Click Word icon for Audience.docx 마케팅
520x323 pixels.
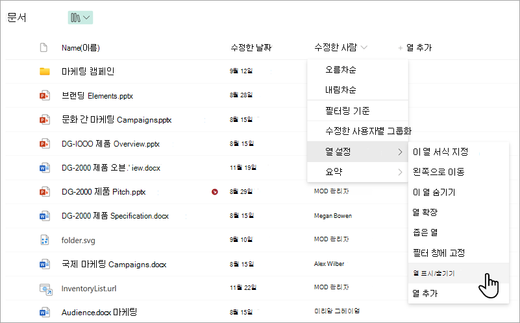[45, 312]
